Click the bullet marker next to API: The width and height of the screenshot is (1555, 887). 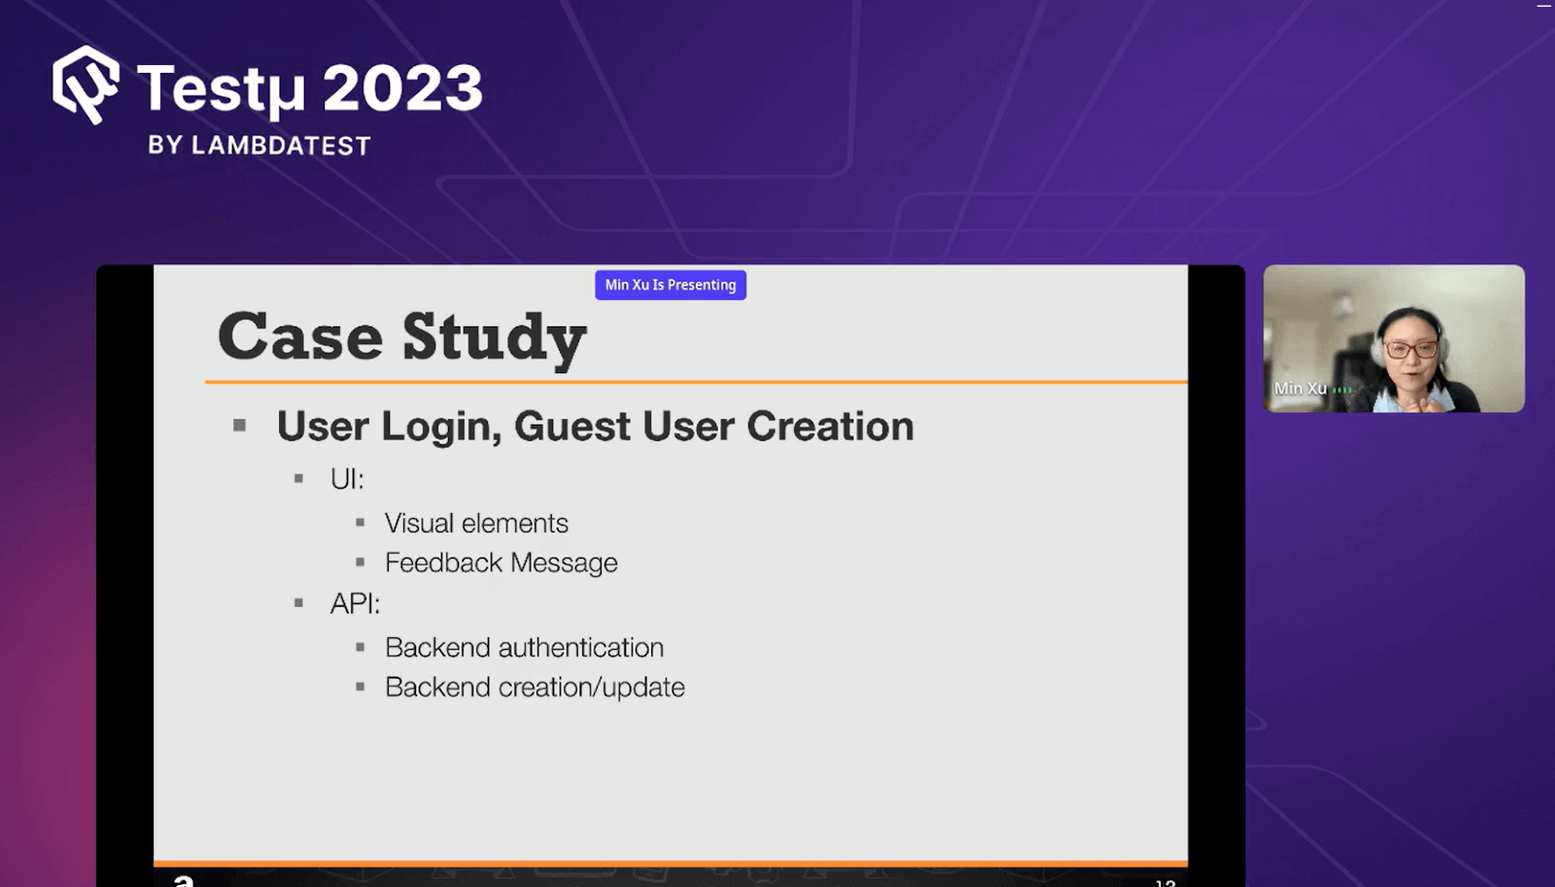pos(299,603)
